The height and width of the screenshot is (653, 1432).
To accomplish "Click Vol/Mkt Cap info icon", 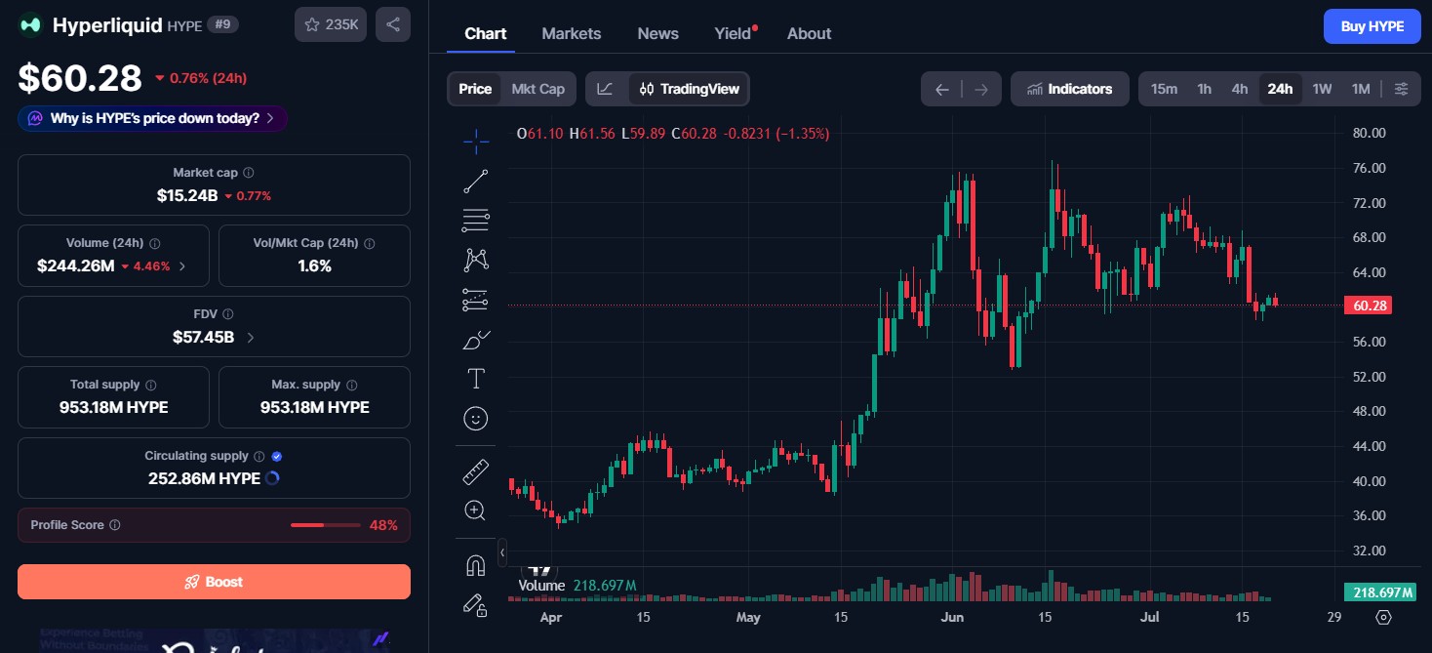I will 370,243.
